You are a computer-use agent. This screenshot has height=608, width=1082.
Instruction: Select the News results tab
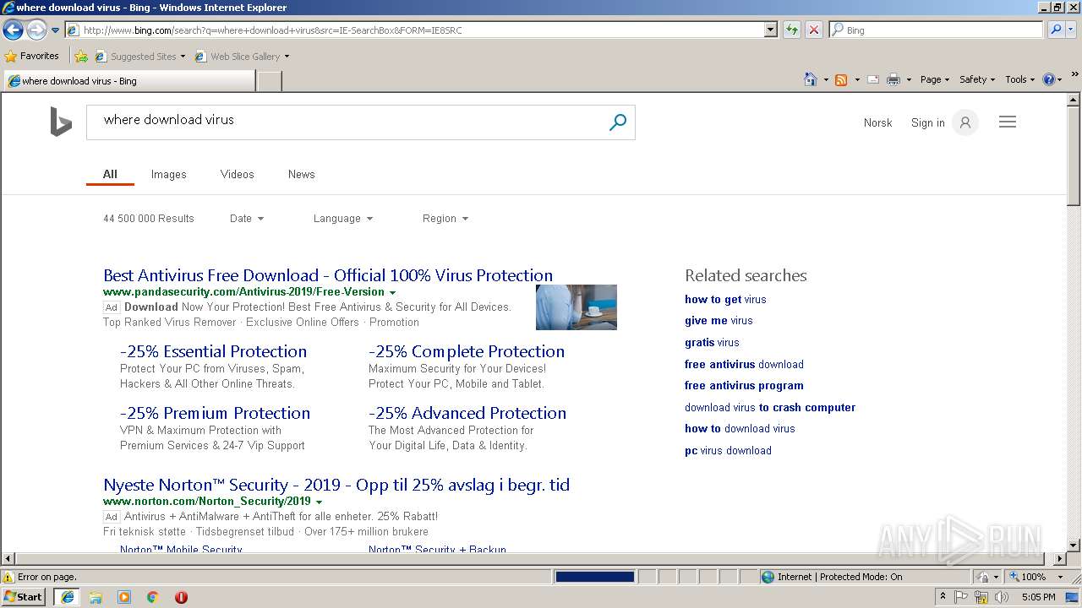click(x=301, y=174)
